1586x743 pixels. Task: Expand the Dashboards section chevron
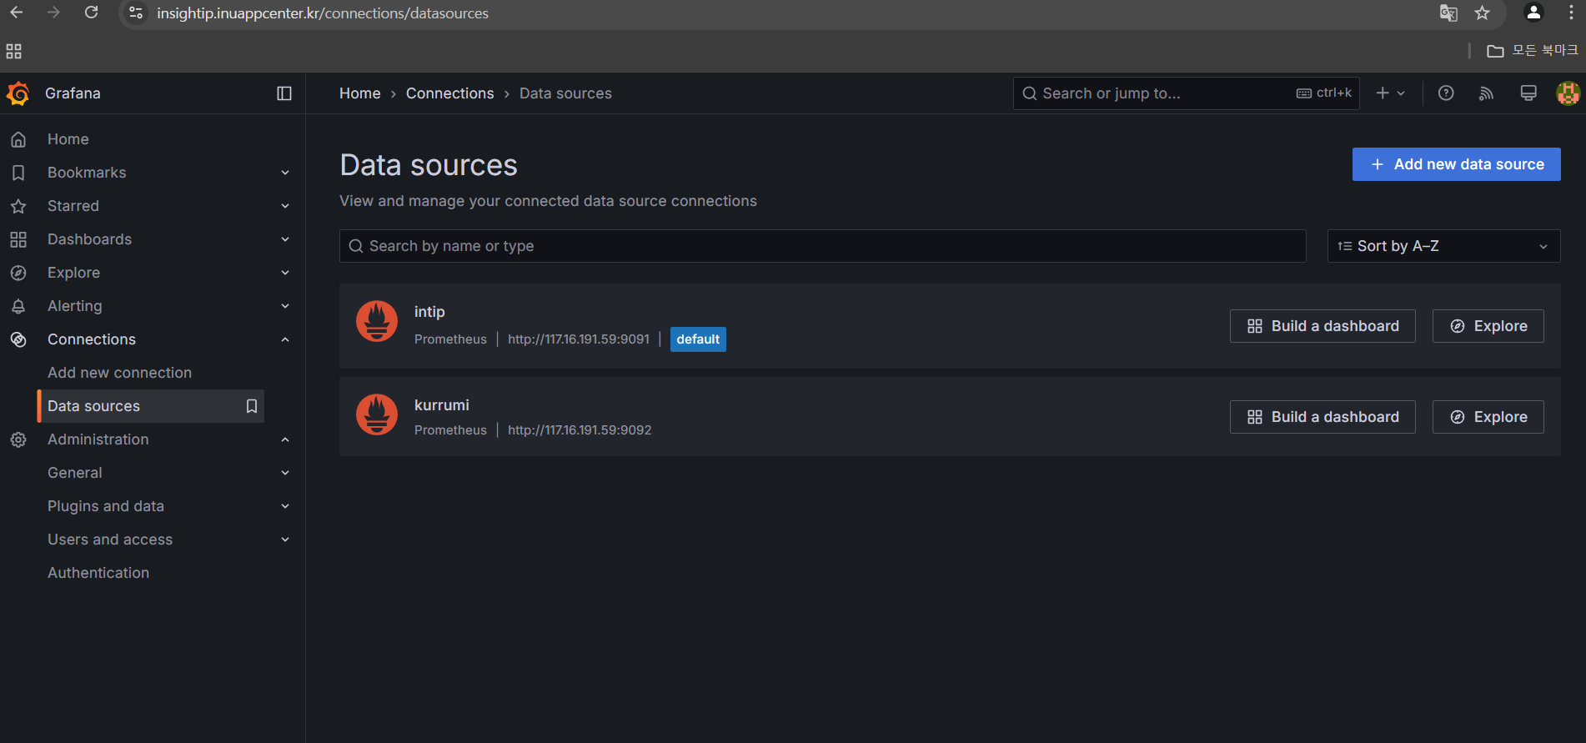coord(285,239)
